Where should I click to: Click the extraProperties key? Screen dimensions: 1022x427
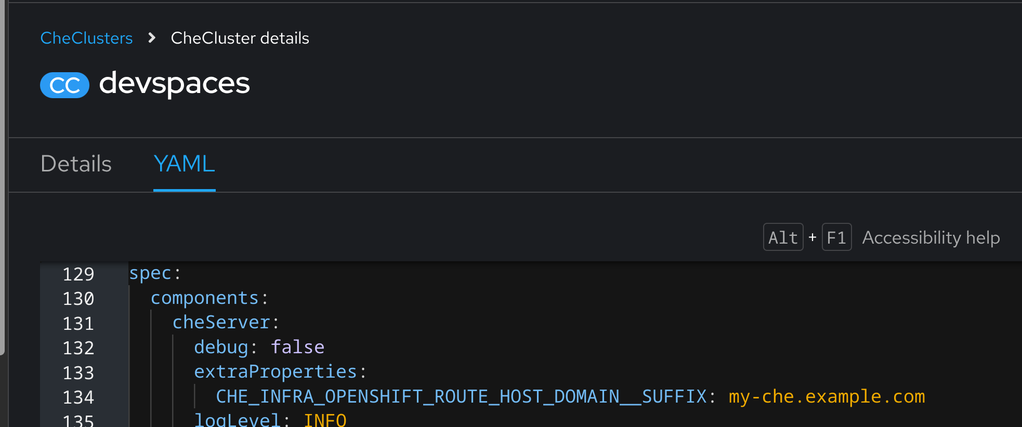[275, 372]
